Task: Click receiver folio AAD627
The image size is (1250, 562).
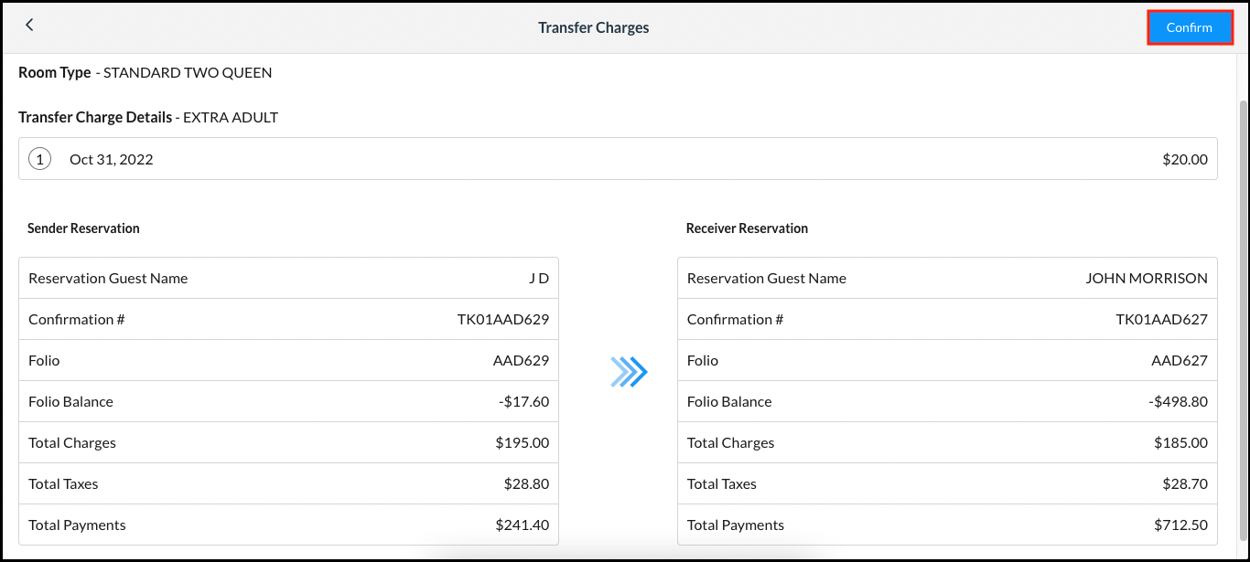Action: click(1180, 359)
